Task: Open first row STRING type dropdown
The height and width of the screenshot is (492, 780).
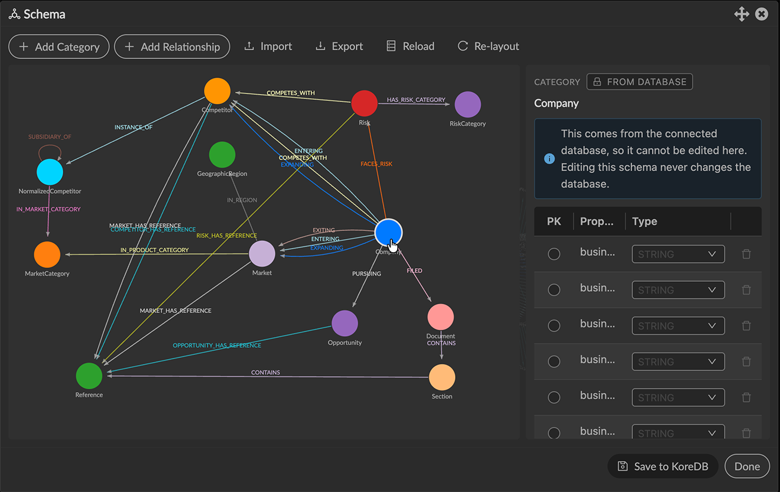Action: tap(678, 254)
